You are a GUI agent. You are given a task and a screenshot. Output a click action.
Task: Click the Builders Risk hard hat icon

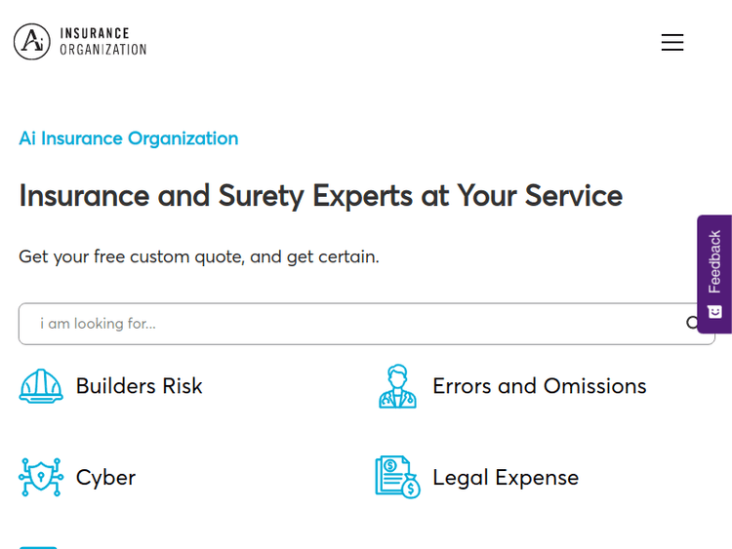click(x=41, y=386)
